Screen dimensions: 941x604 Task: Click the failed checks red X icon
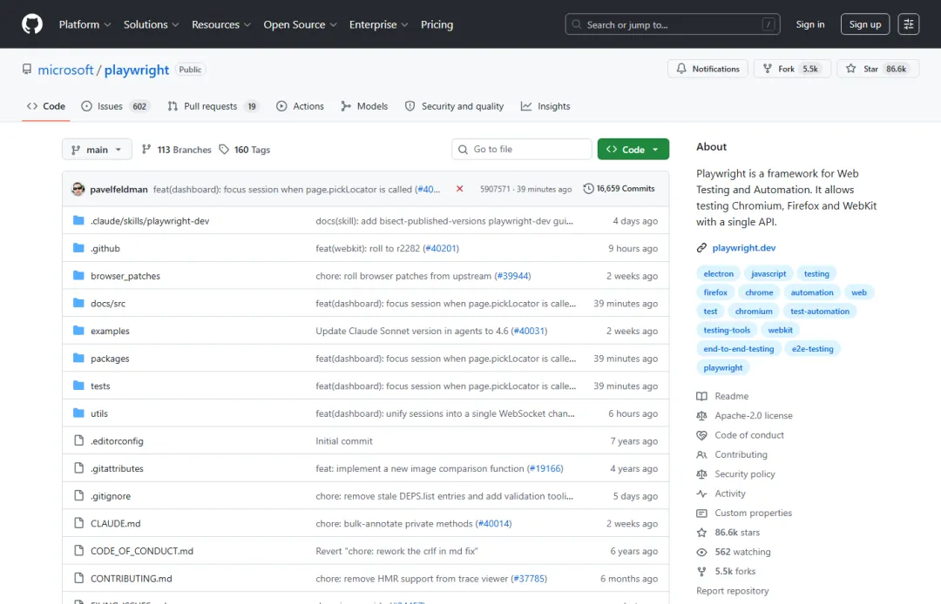click(x=460, y=189)
